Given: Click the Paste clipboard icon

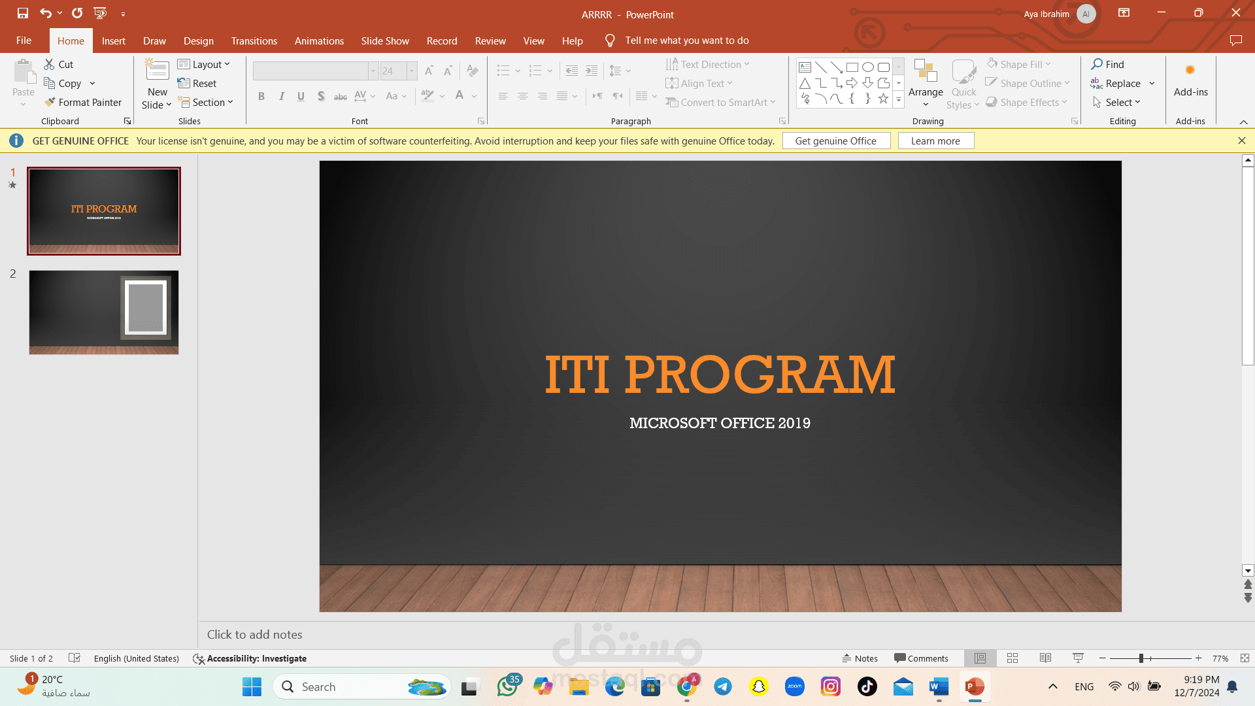Looking at the screenshot, I should pos(24,72).
